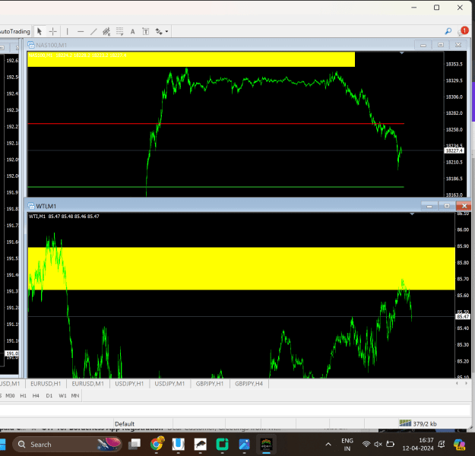Click the 85.47 current price label
Viewport: 475px width, 456px height.
463,317
